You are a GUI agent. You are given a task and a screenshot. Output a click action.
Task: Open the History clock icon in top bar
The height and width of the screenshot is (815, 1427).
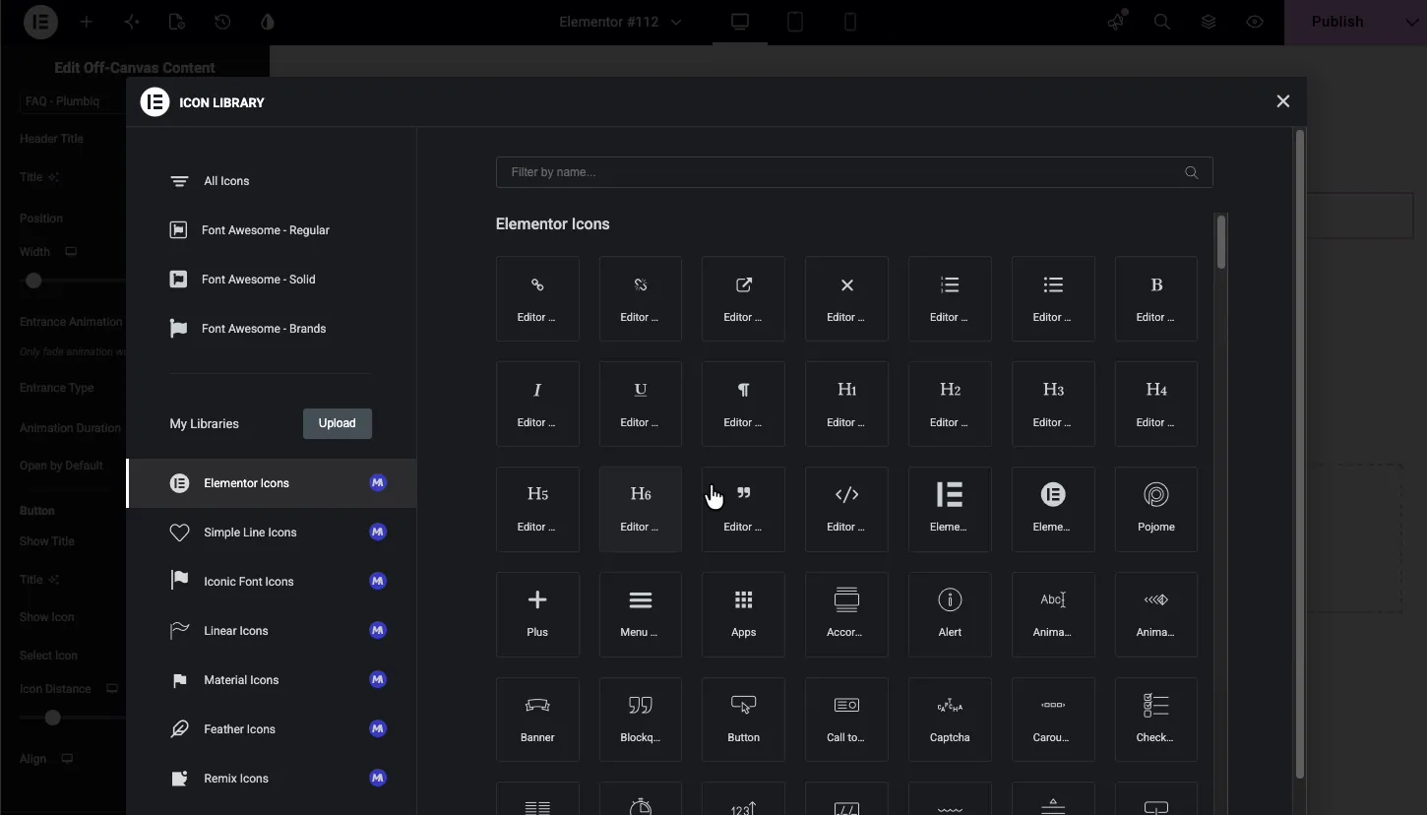click(x=222, y=22)
